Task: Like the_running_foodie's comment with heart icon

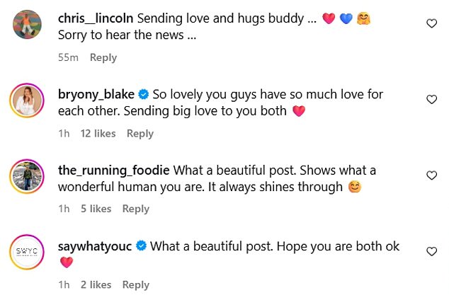Action: [x=431, y=175]
